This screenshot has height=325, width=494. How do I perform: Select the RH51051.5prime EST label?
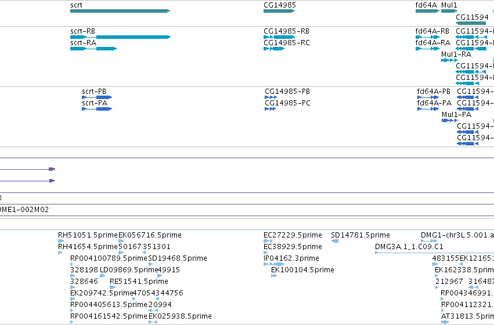(88, 235)
